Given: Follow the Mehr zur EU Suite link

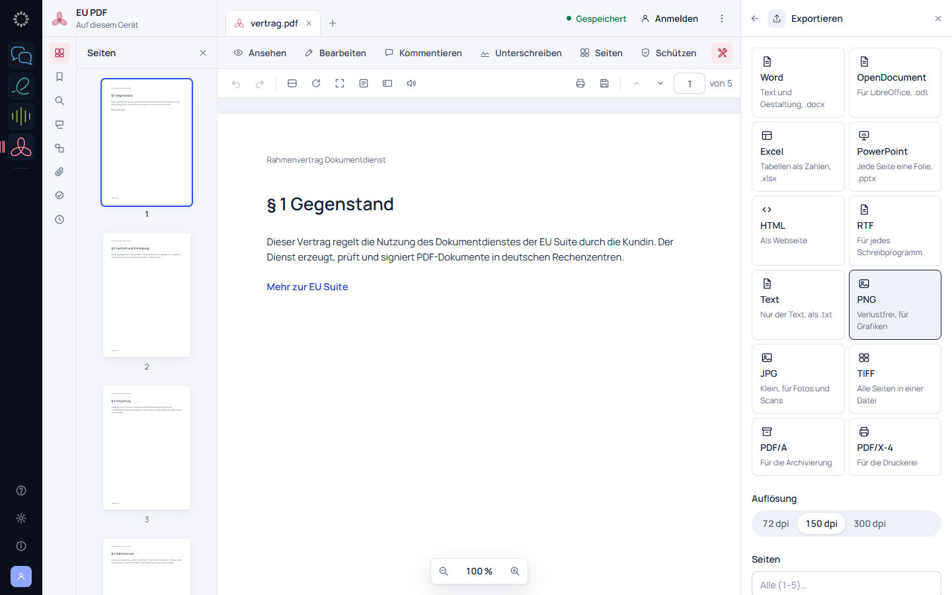Looking at the screenshot, I should point(307,287).
